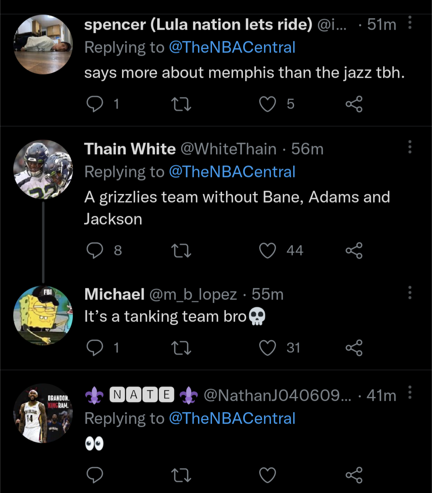The image size is (432, 493).
Task: Open Michael's SpongeBob avatar profile
Action: [43, 315]
